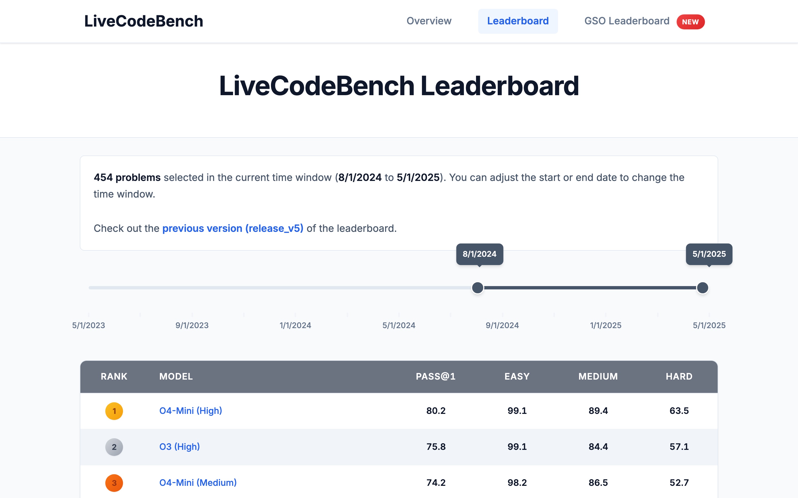Sort by the EASY column header
The image size is (798, 498).
click(517, 377)
